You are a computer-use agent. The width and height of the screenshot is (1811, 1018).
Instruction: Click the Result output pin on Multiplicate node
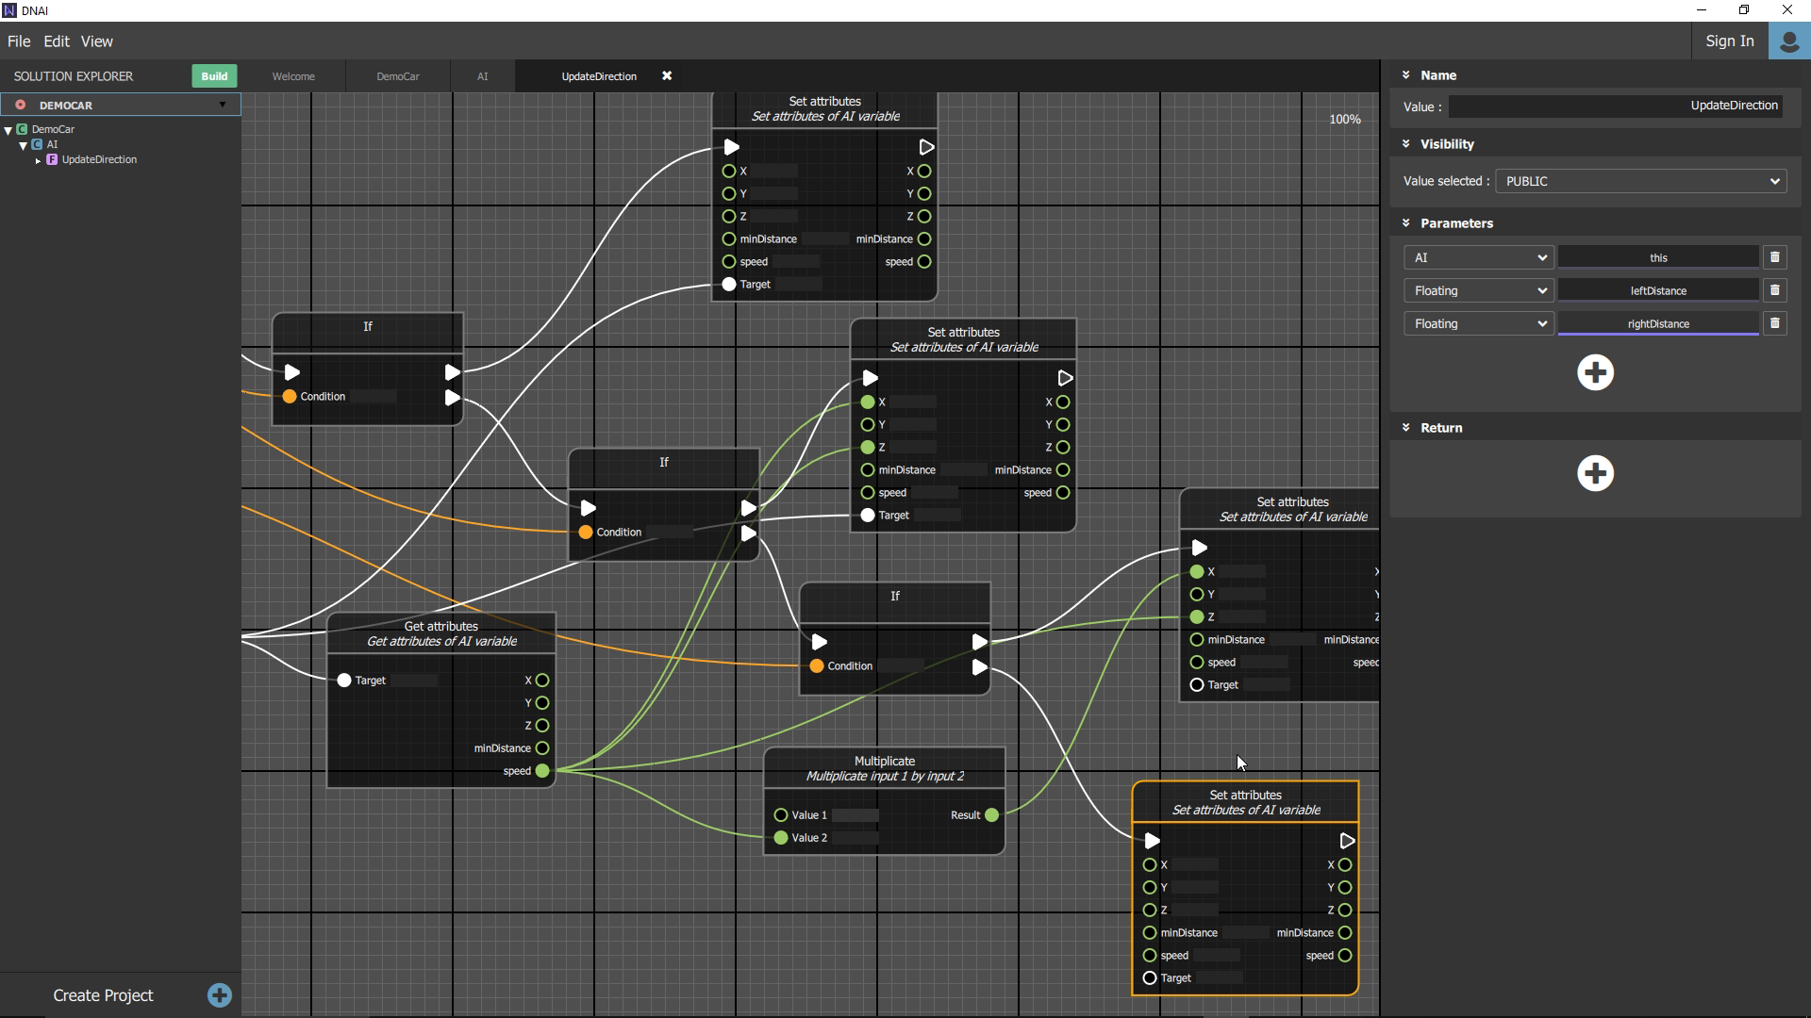point(991,815)
